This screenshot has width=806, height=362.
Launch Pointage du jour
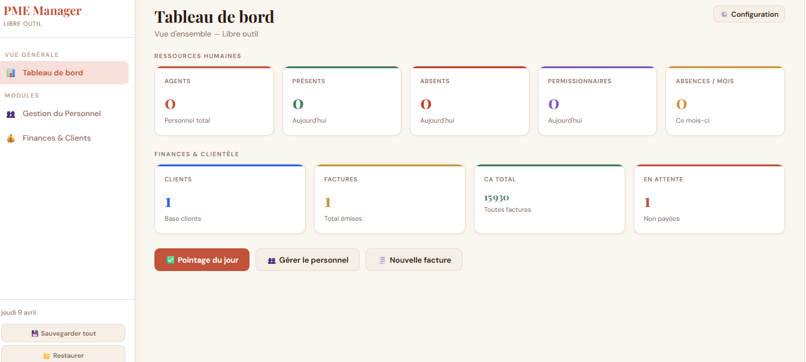coord(202,260)
